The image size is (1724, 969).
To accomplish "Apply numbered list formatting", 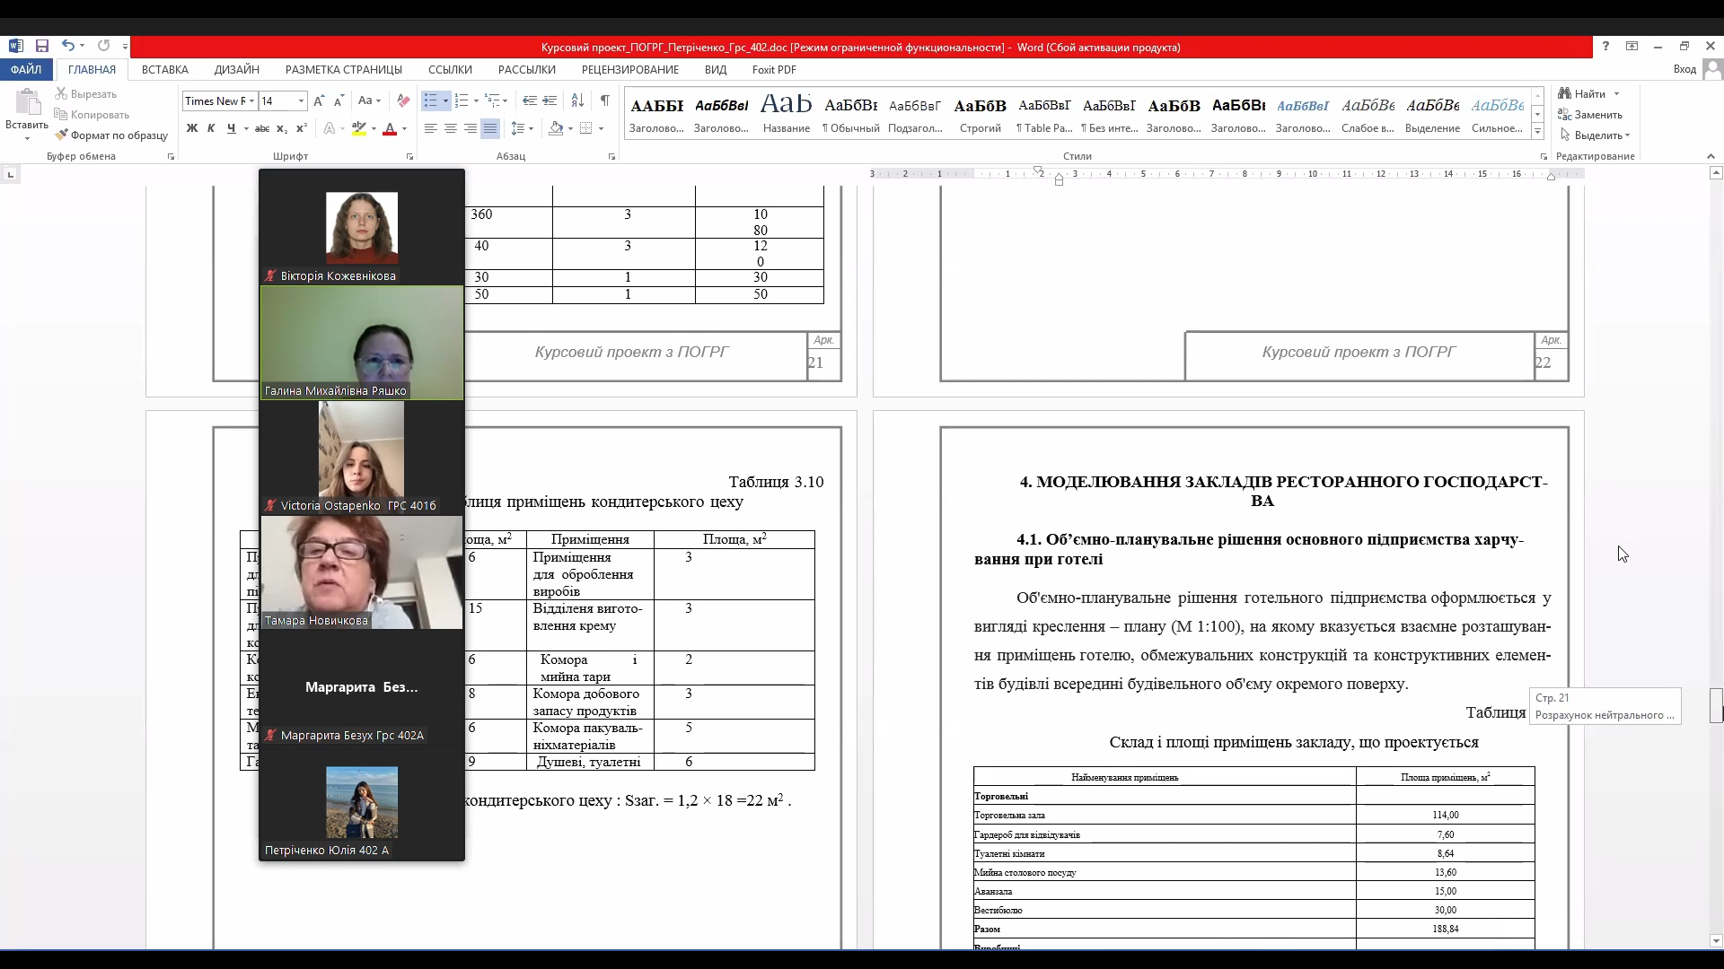I will point(462,101).
